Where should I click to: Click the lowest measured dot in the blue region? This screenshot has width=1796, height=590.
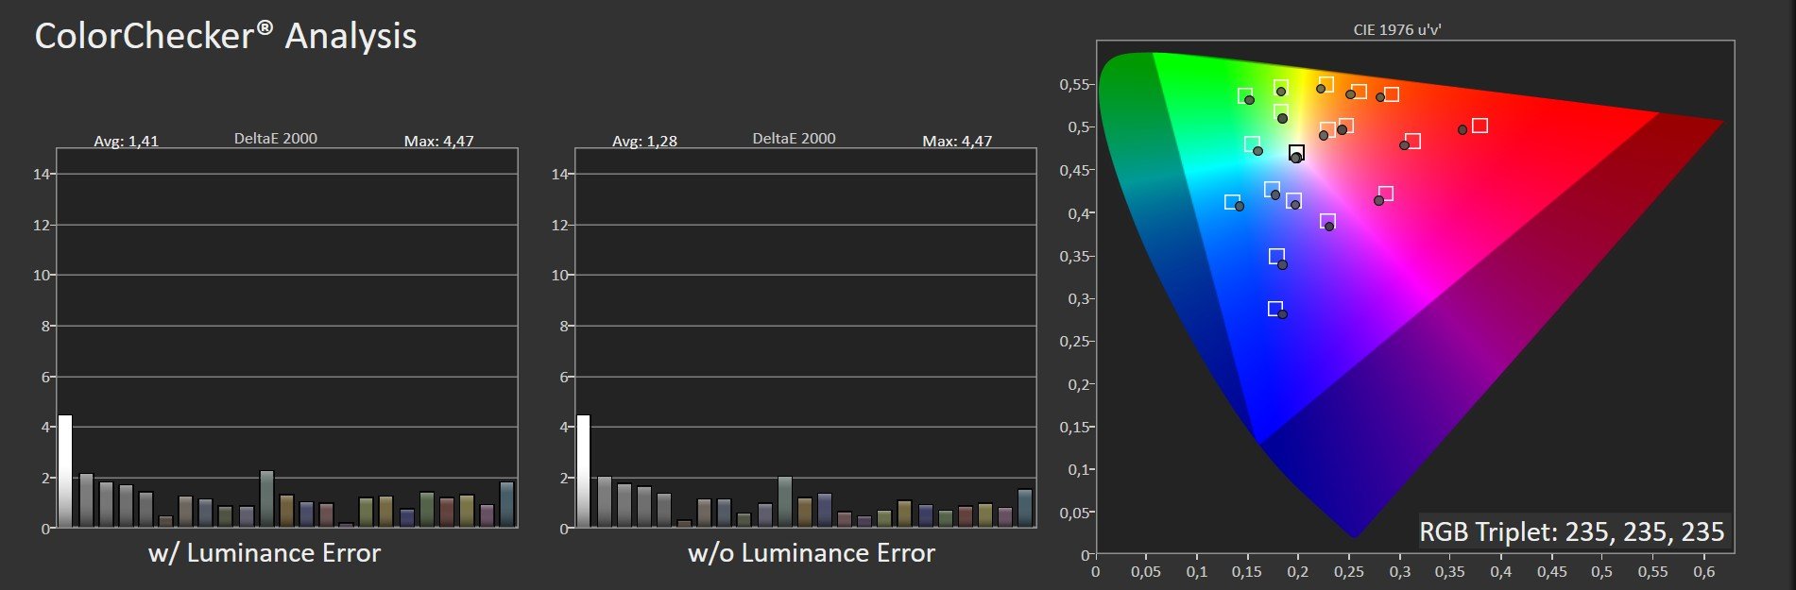pos(1282,314)
